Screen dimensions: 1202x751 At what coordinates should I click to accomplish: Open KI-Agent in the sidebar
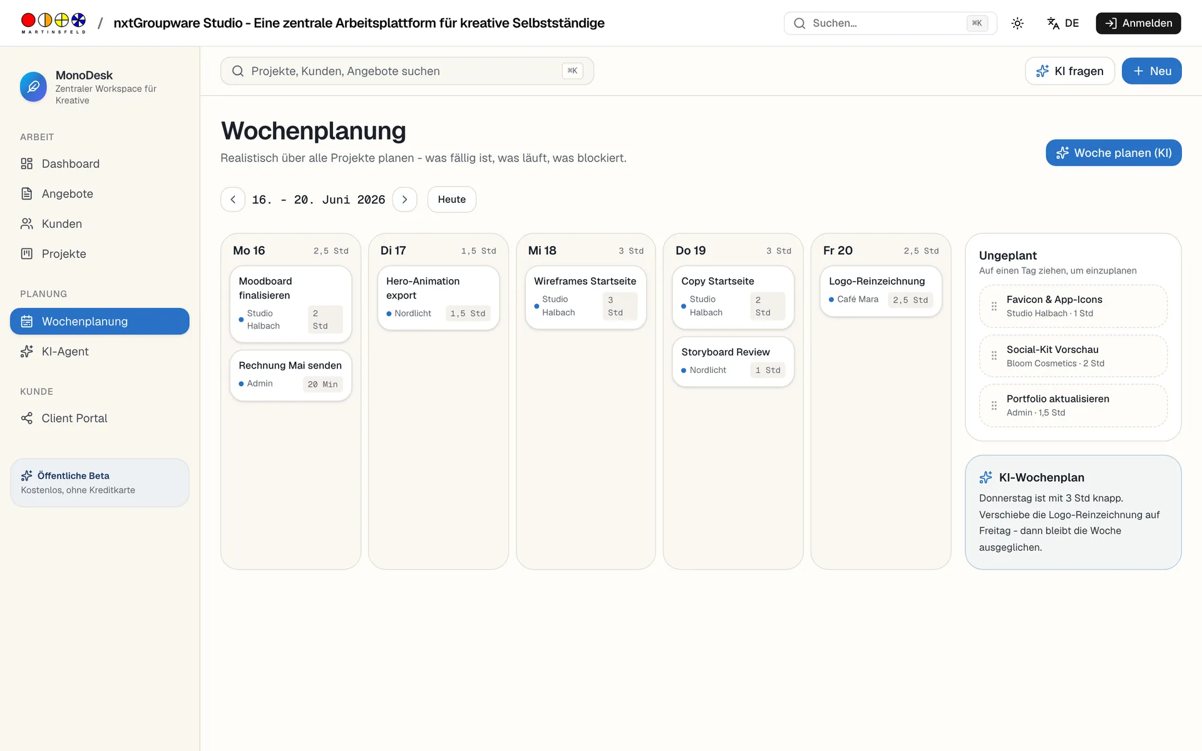point(100,351)
